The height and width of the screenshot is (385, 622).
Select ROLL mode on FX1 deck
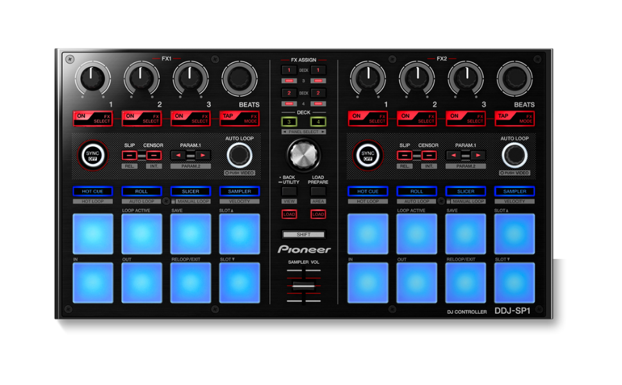pyautogui.click(x=142, y=191)
